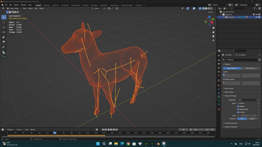Enable the Names checkbox in Viewport Display
This screenshot has width=262, height=147.
click(238, 103)
